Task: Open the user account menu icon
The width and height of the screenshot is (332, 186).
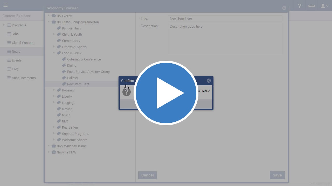Action: (324, 6)
